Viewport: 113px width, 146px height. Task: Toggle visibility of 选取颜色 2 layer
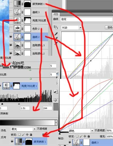11,53
